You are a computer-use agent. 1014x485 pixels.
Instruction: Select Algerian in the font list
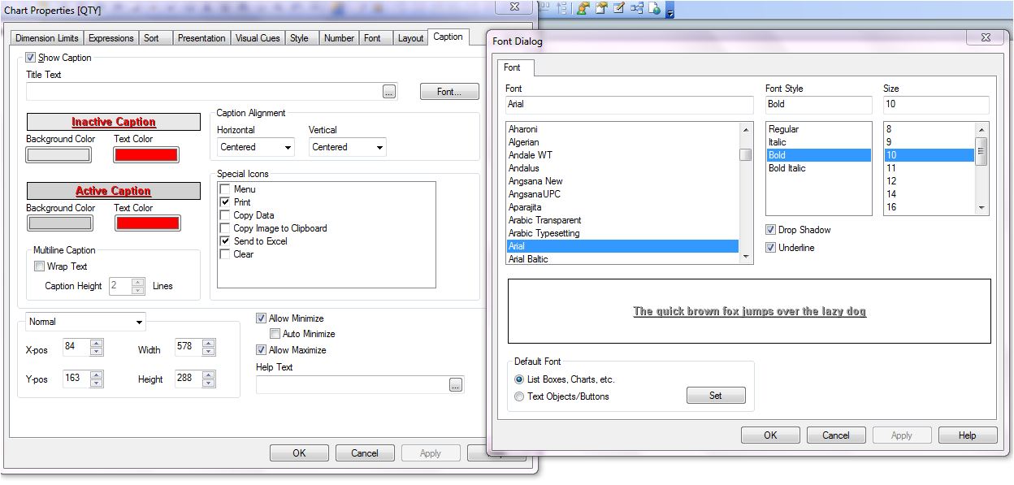pyautogui.click(x=622, y=142)
